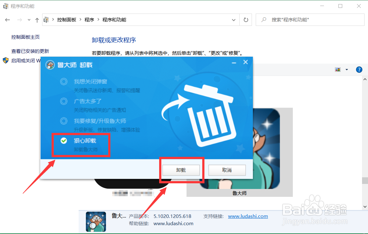The height and width of the screenshot is (234, 368).
Task: Select the 控制面板 breadcrumb
Action: pos(67,20)
